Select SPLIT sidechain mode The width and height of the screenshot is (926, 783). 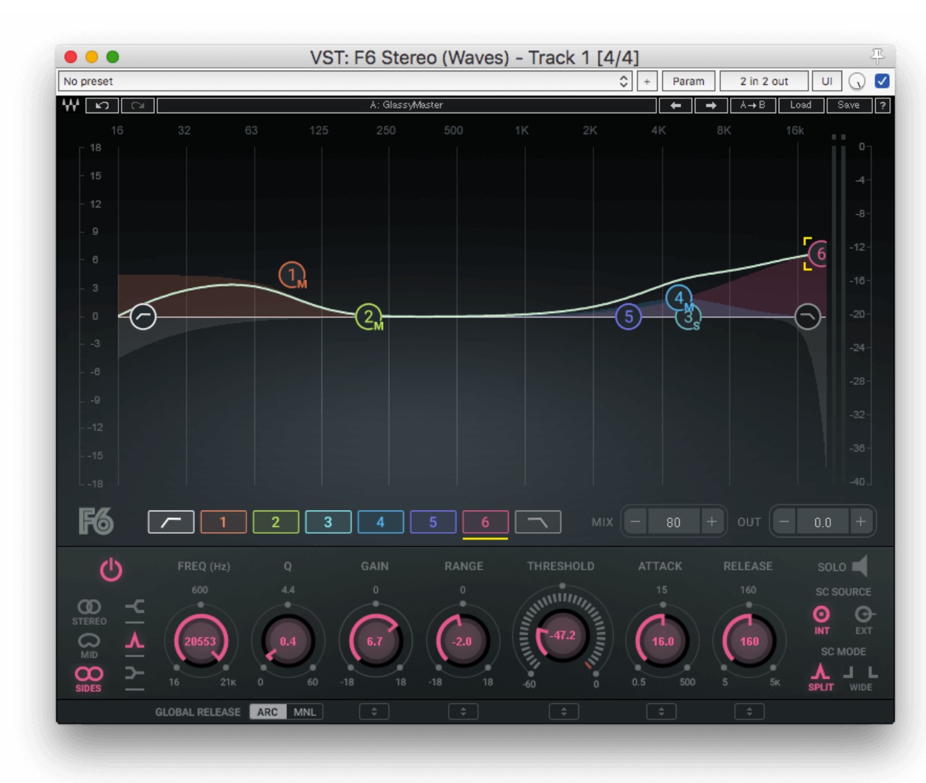pyautogui.click(x=821, y=677)
